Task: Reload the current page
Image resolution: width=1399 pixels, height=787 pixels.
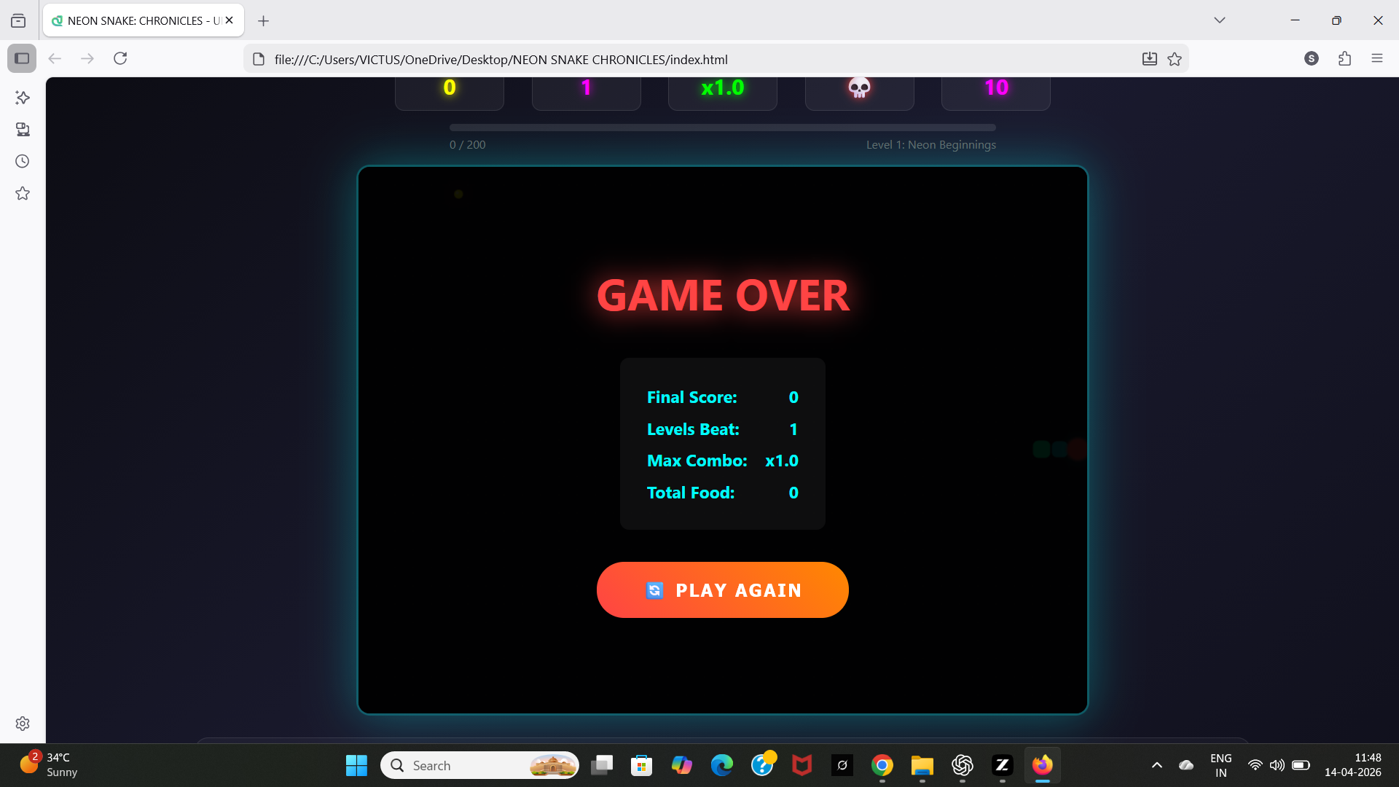Action: tap(120, 58)
